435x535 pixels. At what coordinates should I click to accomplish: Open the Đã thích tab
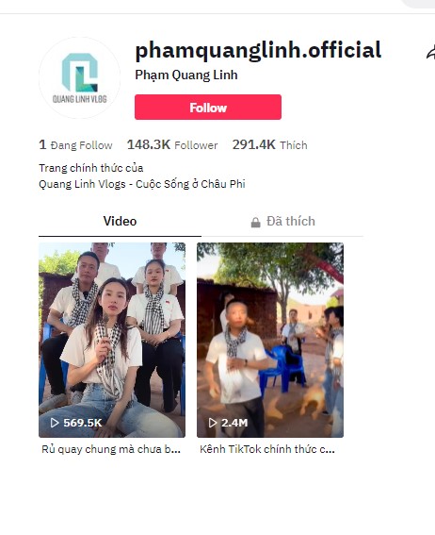coord(282,222)
